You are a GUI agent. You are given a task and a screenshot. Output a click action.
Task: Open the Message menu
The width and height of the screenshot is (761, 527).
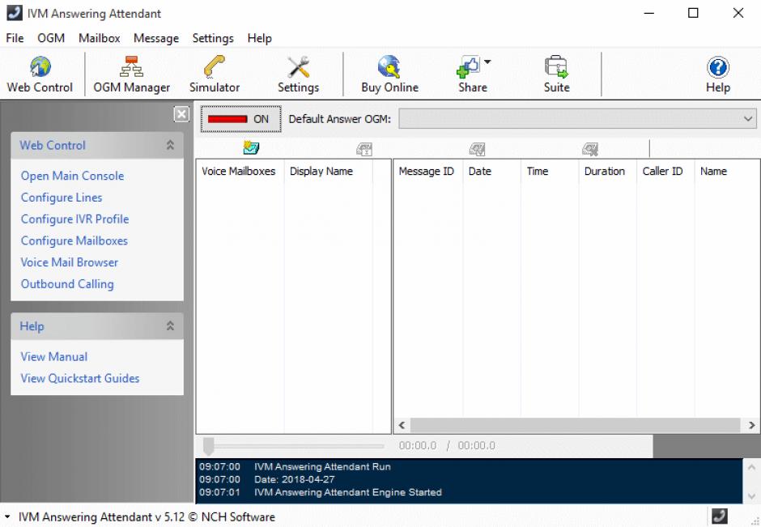[156, 38]
